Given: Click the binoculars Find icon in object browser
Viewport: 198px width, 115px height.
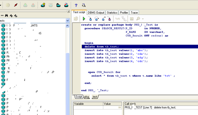Looking at the screenshot, I should 6,15.
